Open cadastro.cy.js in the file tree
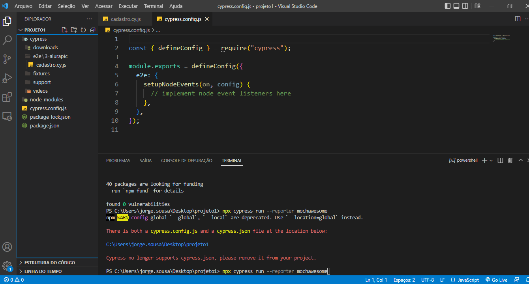529x284 pixels. 57,65
